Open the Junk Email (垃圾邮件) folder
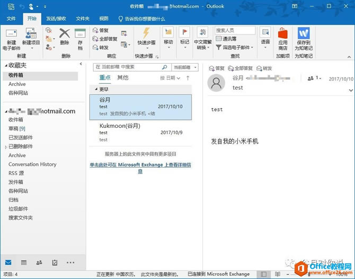Viewport: 355px width, 279px height. coord(18,209)
